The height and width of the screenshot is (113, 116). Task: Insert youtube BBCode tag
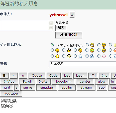pos(11,94)
